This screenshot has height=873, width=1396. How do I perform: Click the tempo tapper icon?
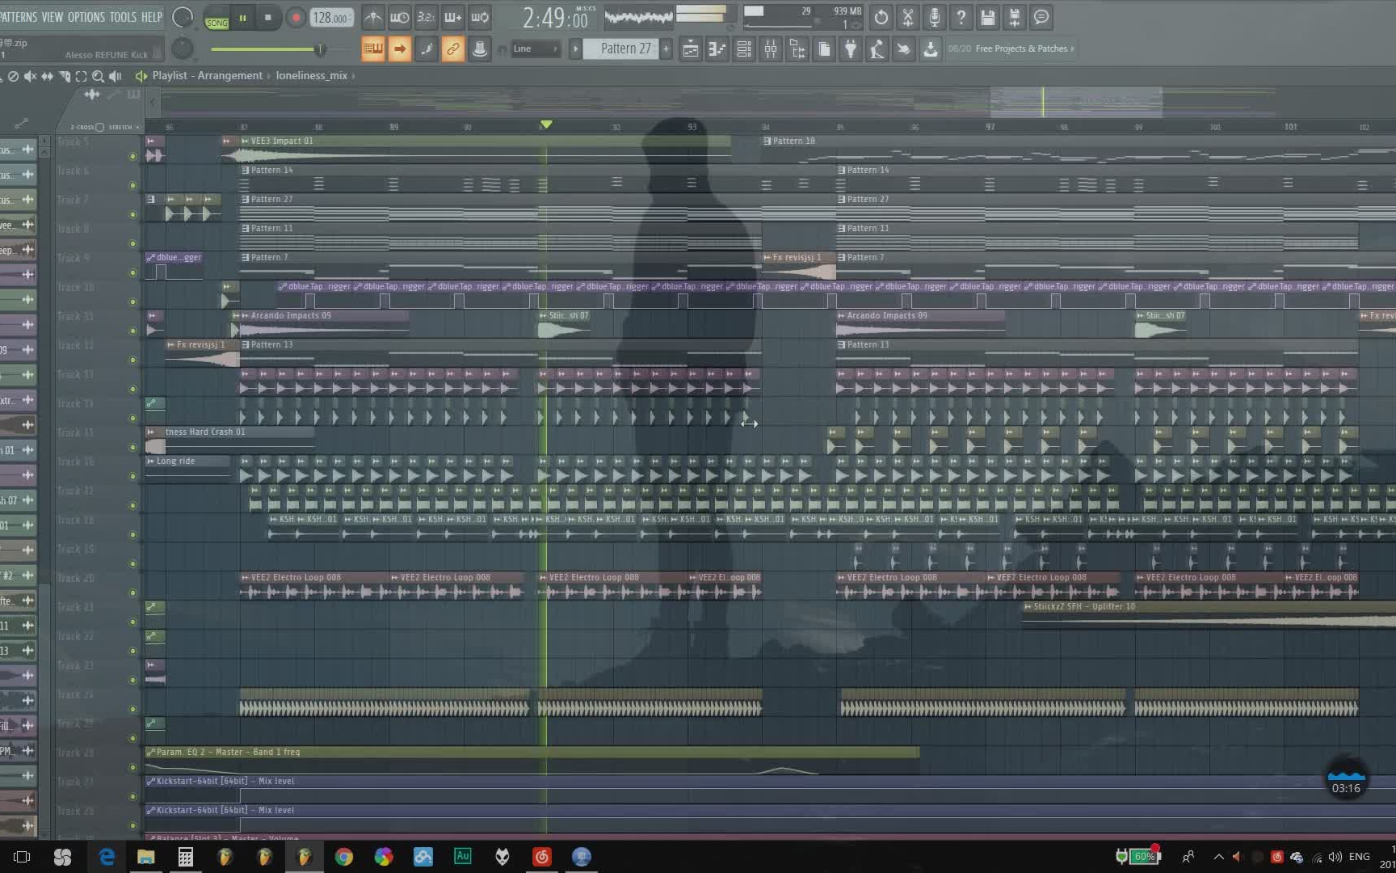877,49
